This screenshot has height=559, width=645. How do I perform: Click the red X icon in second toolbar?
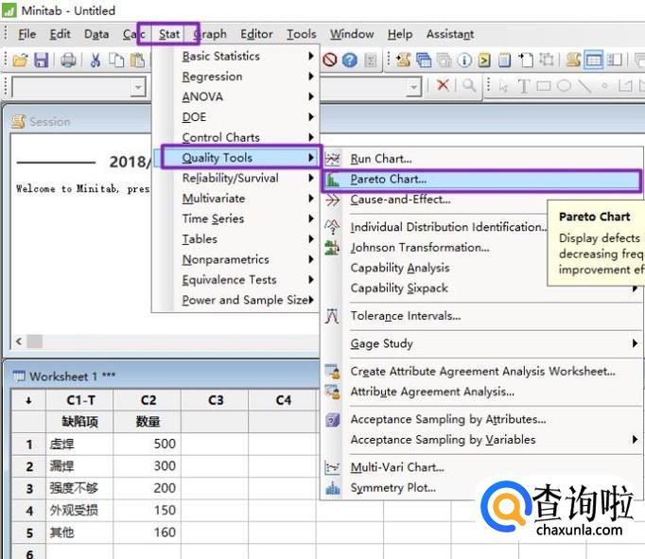tap(443, 85)
